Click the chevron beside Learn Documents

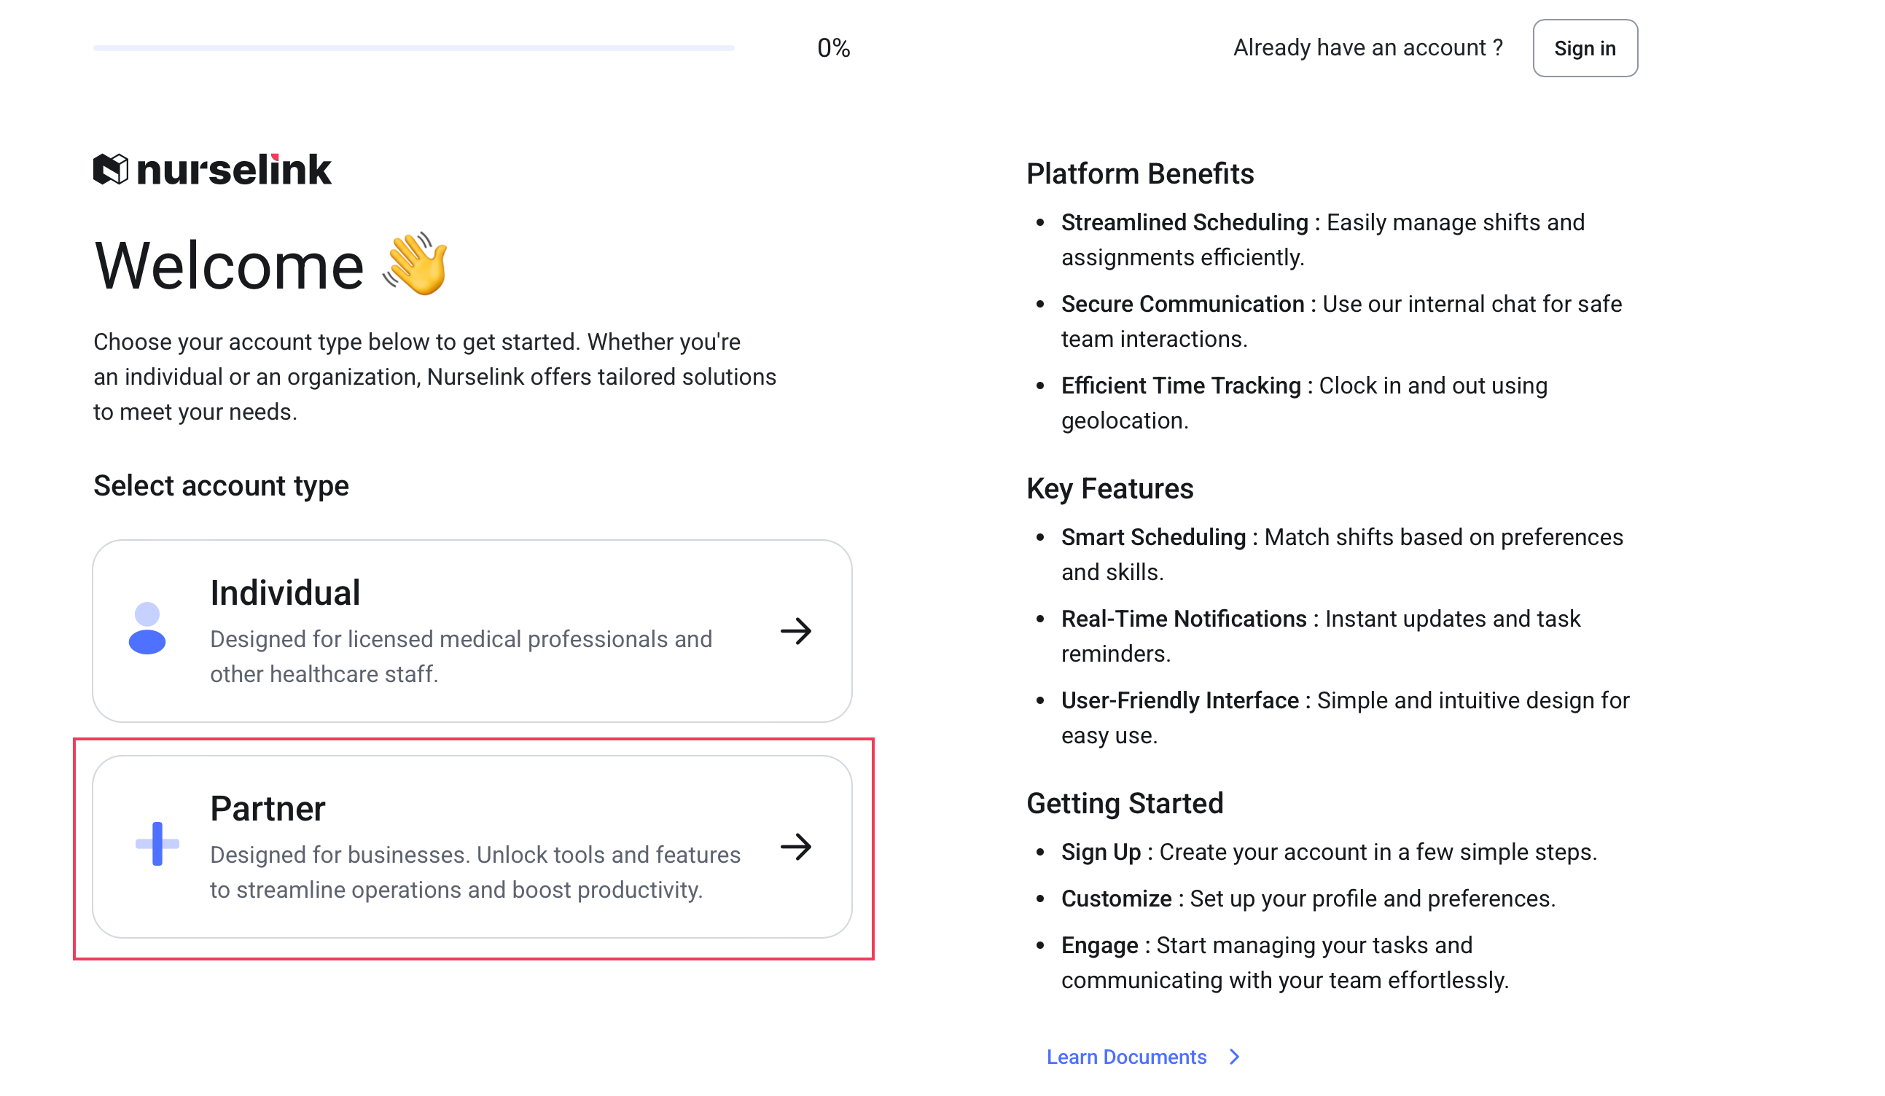point(1235,1057)
